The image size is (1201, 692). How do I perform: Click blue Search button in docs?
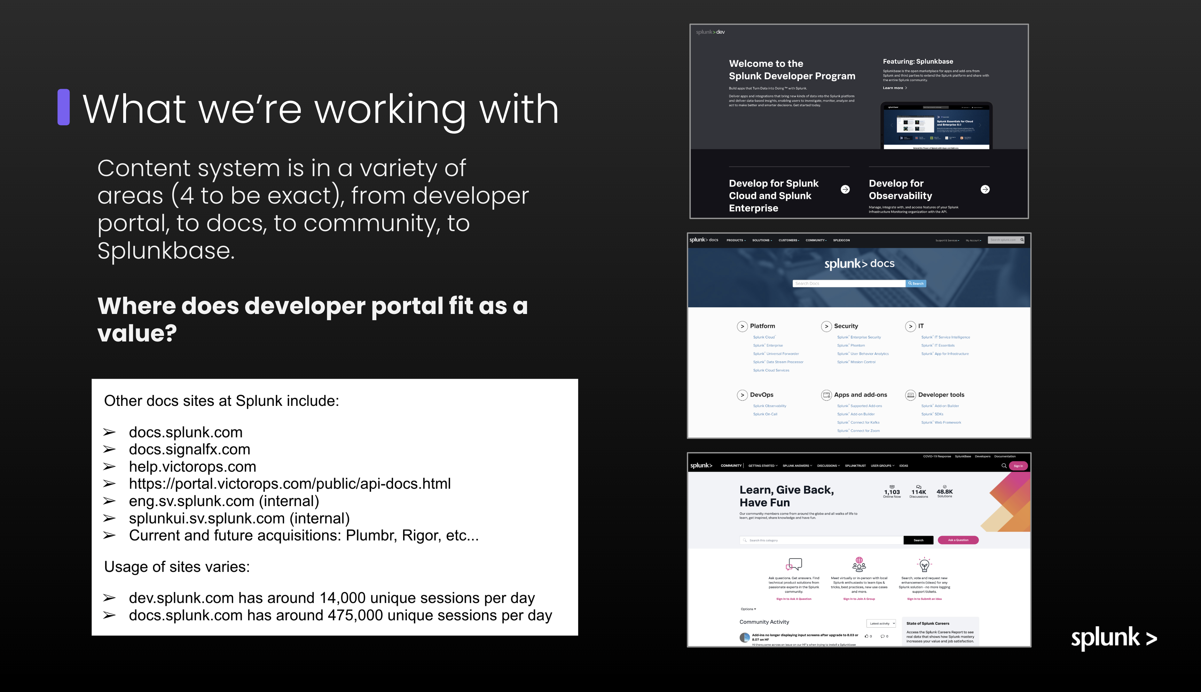[x=916, y=284]
